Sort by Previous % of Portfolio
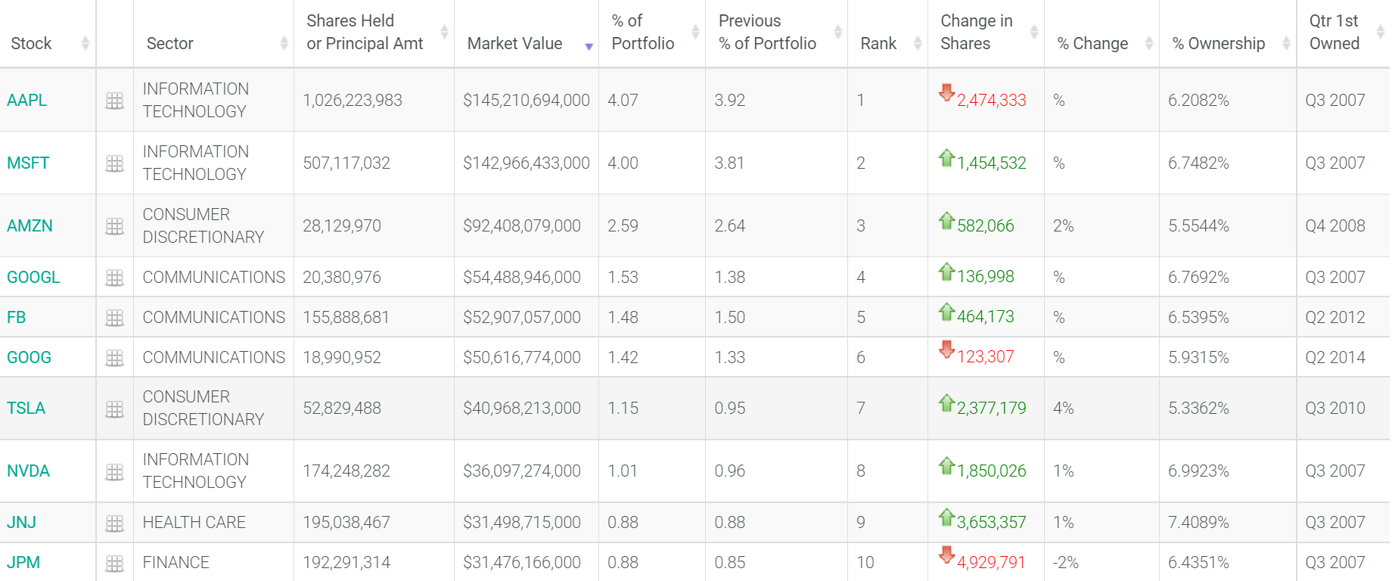 [x=776, y=34]
